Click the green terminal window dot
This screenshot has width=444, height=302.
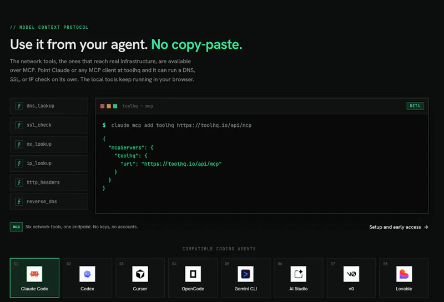pyautogui.click(x=115, y=106)
